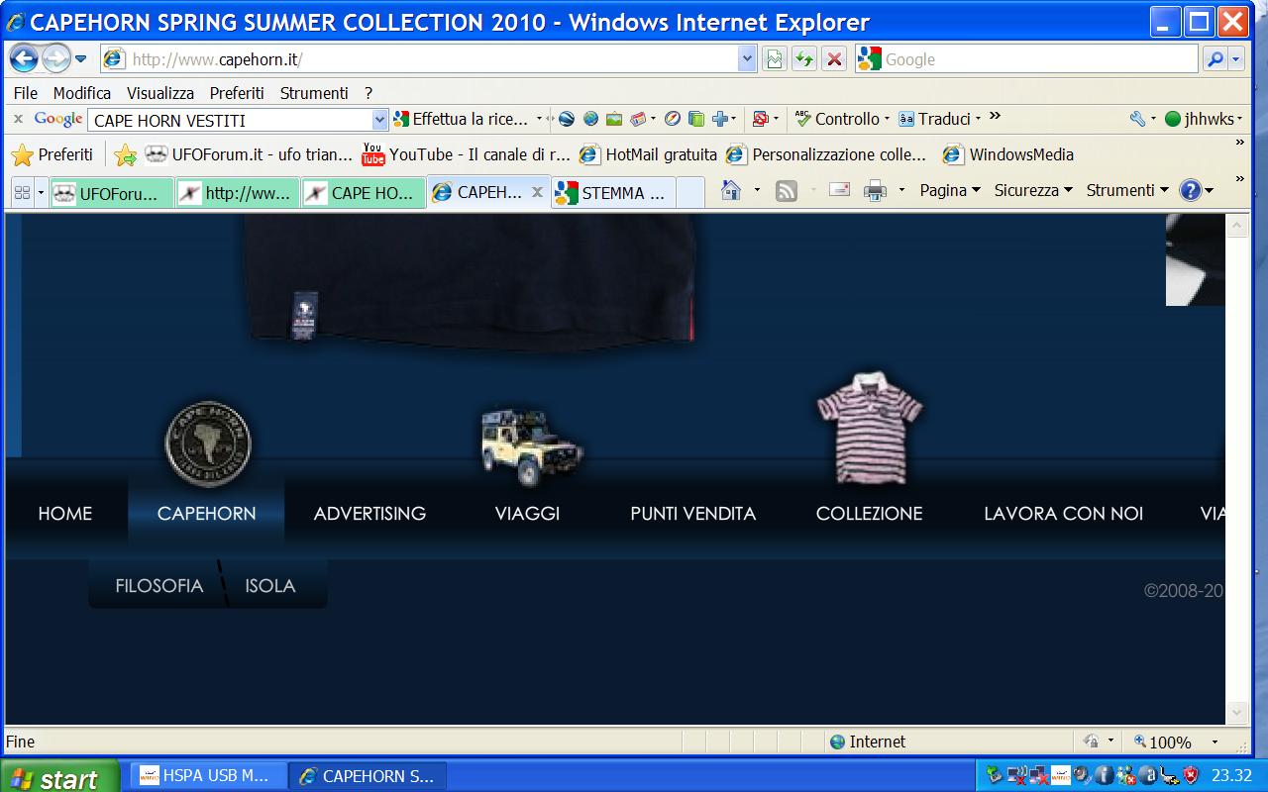
Task: Click the striped polo shirt image
Action: (869, 428)
